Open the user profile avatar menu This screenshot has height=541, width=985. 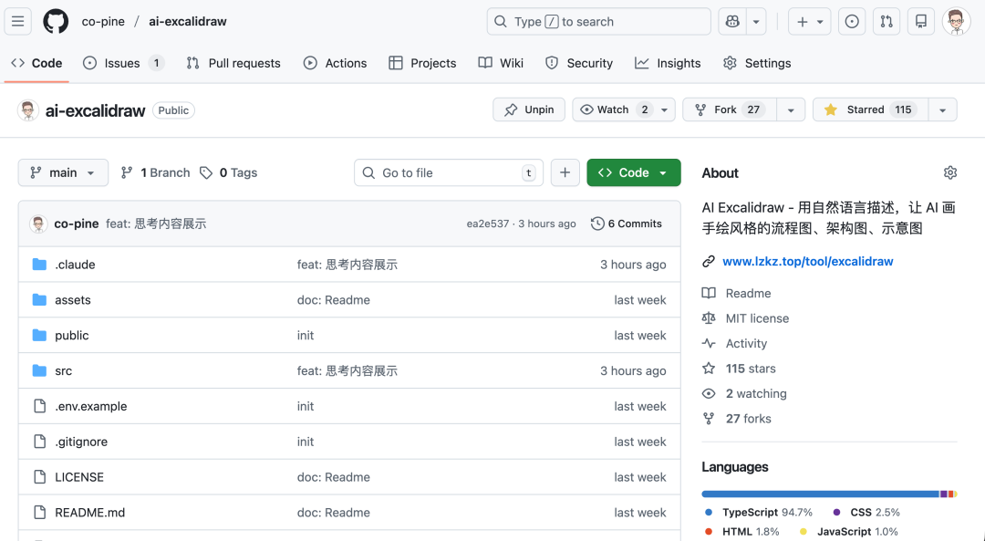[x=956, y=21]
